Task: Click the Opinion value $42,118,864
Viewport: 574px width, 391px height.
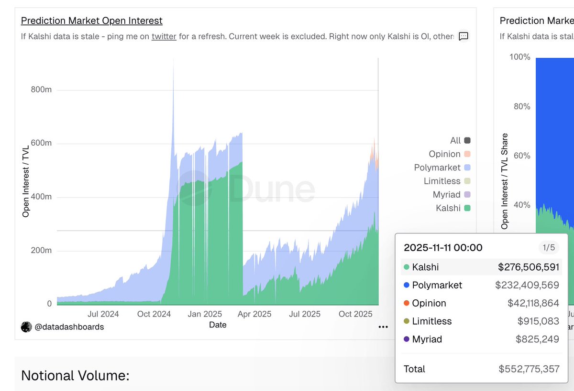Action: (533, 303)
